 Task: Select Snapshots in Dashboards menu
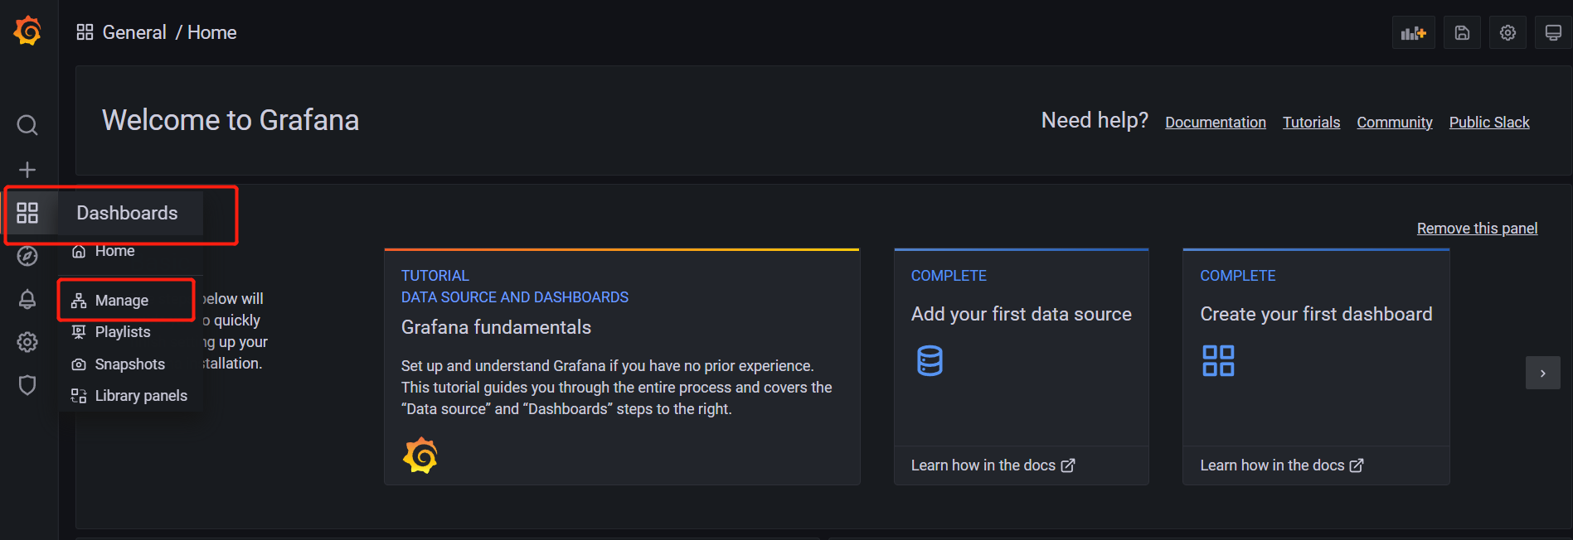[129, 364]
